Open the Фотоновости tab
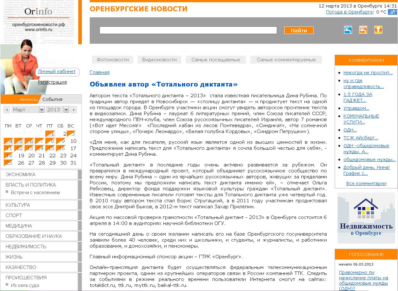The height and width of the screenshot is (291, 398). pos(112,60)
